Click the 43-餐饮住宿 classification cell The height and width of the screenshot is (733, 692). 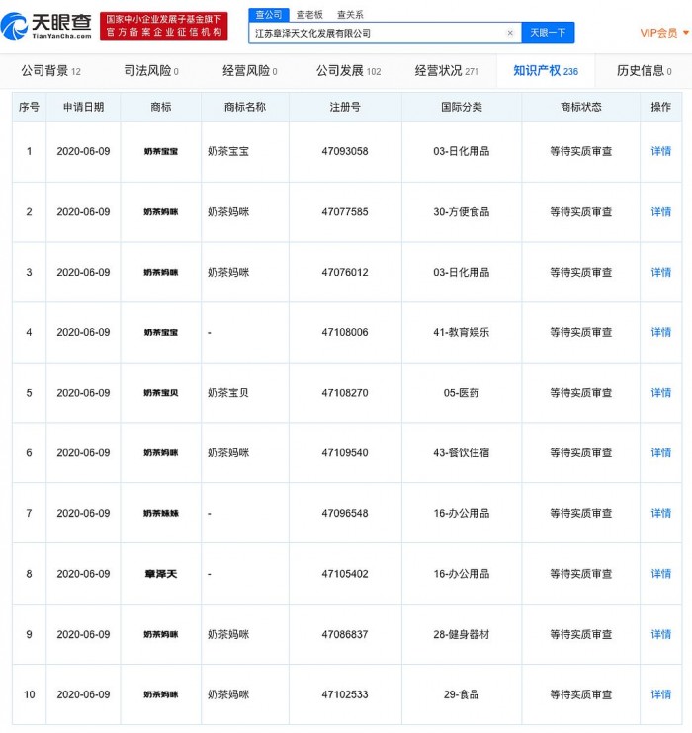point(462,453)
